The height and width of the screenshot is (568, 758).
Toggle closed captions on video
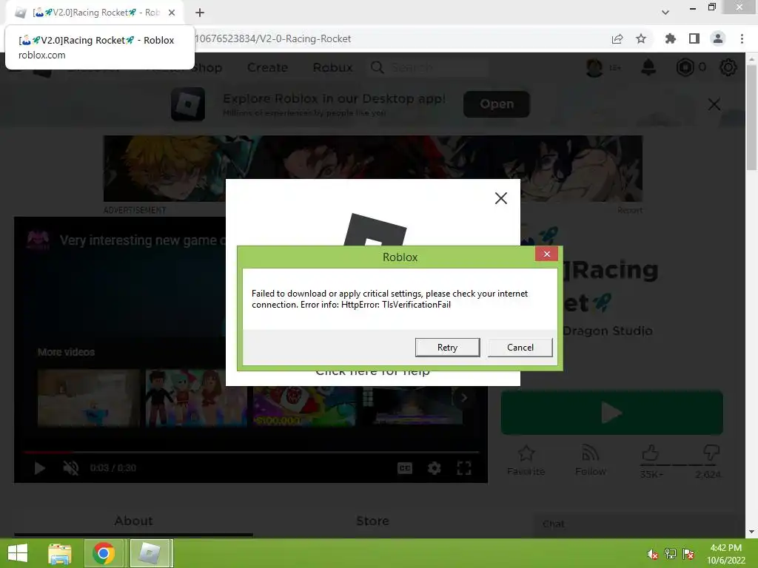pyautogui.click(x=405, y=468)
